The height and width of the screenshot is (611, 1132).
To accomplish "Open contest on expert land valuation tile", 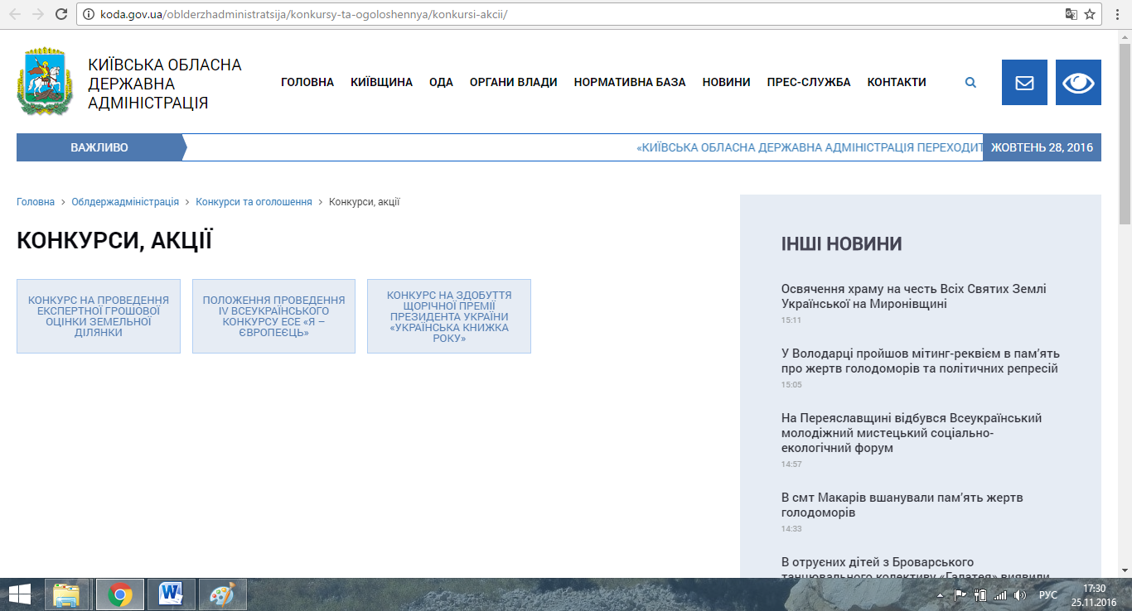I will click(x=99, y=316).
